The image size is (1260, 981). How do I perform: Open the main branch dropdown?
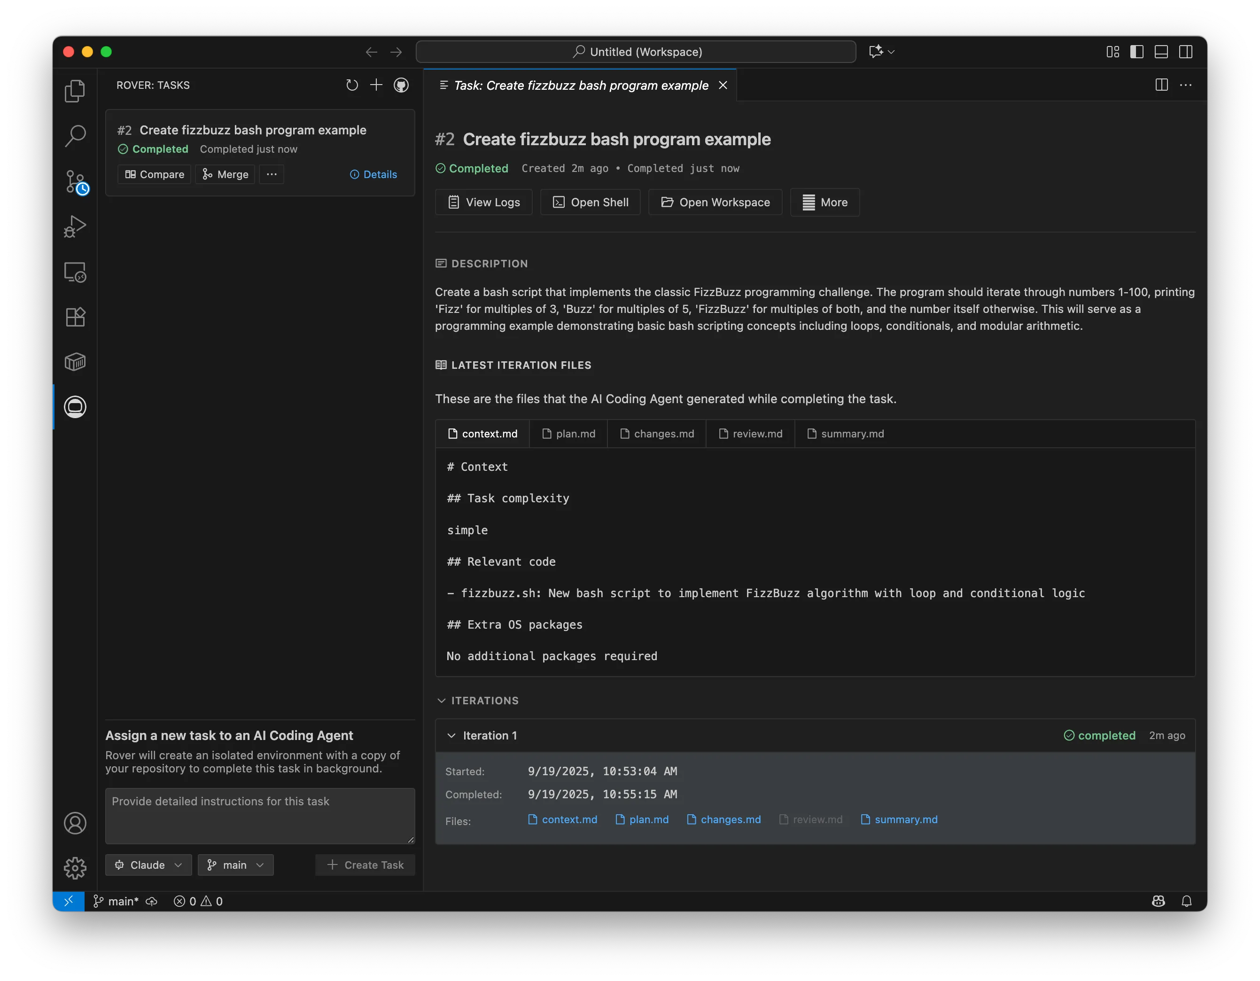coord(235,864)
